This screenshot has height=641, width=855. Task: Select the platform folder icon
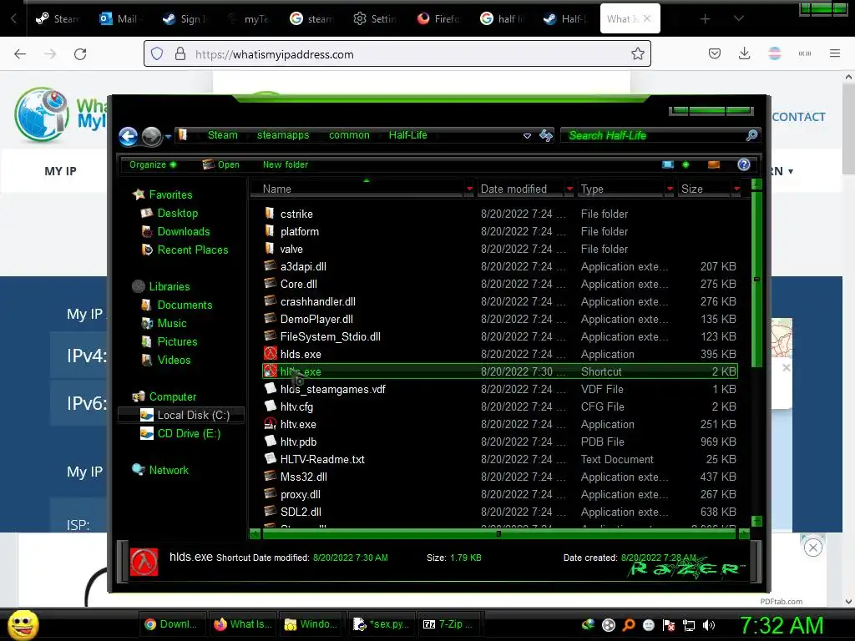(x=270, y=230)
